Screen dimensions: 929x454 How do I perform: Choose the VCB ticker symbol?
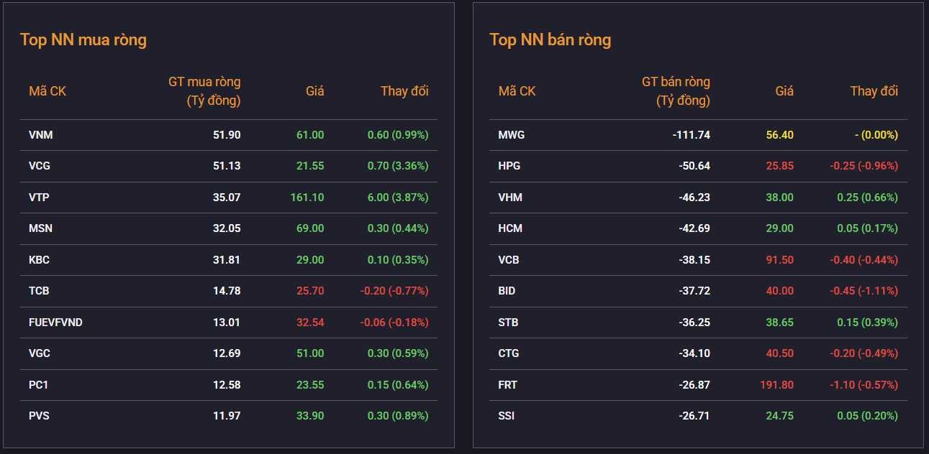[x=509, y=260]
